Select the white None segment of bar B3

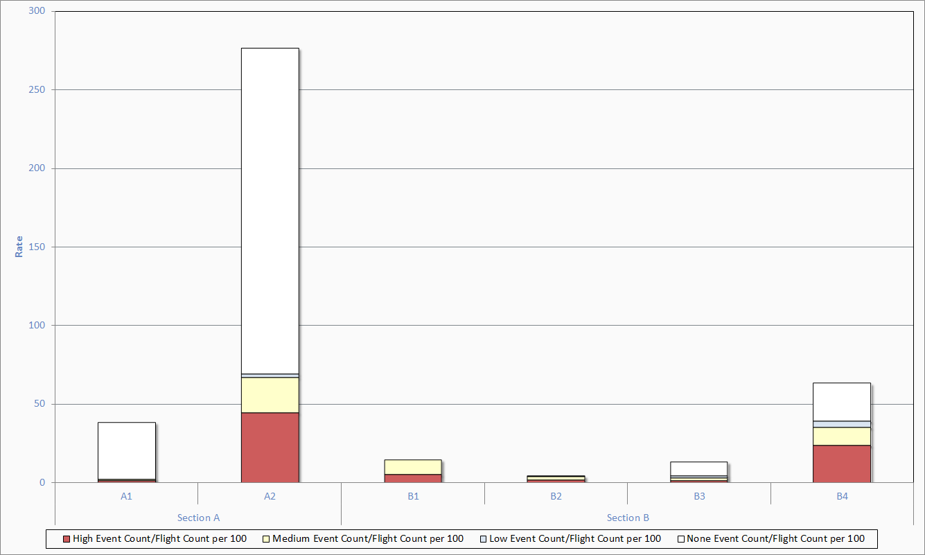coord(699,469)
